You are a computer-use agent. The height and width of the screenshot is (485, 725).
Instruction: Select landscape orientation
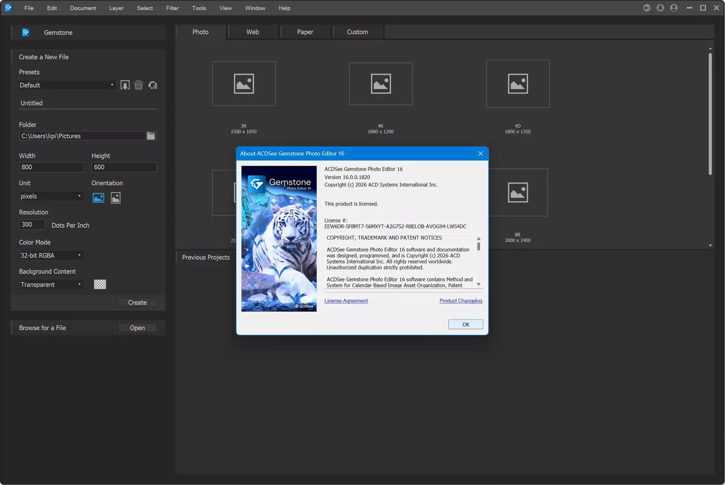click(98, 198)
